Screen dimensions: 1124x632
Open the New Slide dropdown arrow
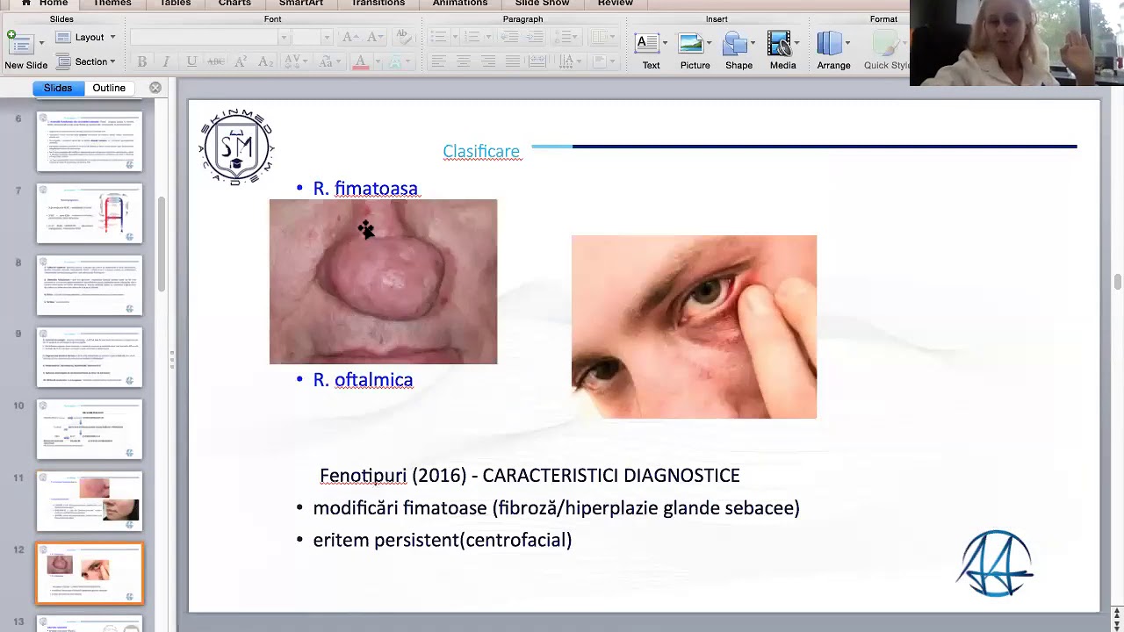[43, 43]
